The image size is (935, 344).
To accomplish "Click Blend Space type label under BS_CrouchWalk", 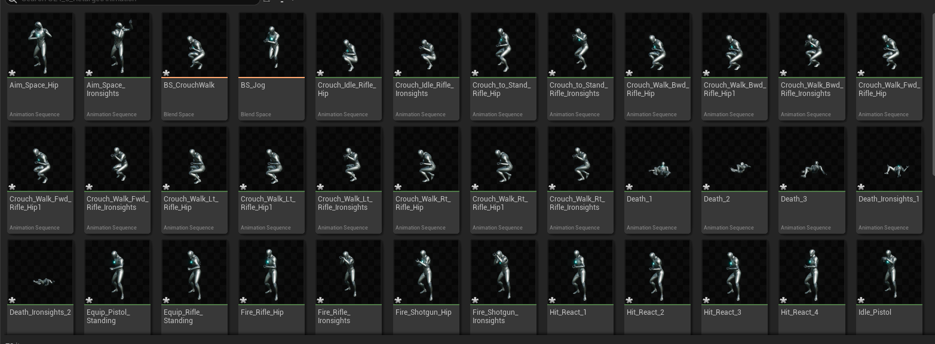I will 179,114.
